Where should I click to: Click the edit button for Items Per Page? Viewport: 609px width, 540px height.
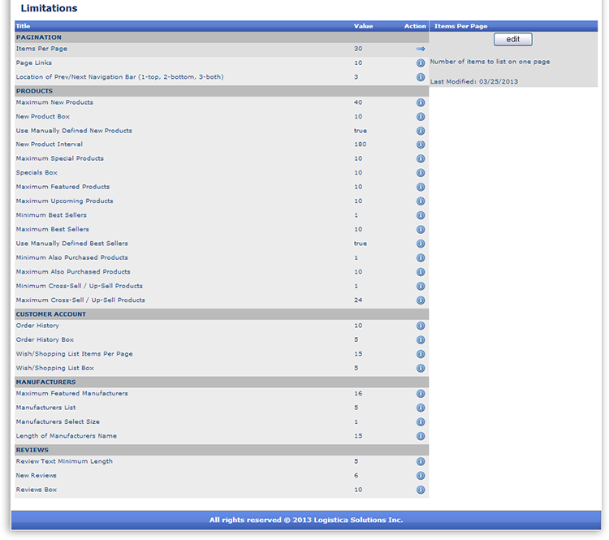512,39
